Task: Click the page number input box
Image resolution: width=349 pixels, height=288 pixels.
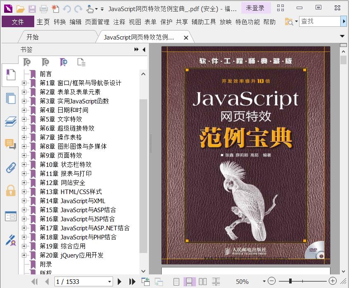Action: pyautogui.click(x=81, y=282)
